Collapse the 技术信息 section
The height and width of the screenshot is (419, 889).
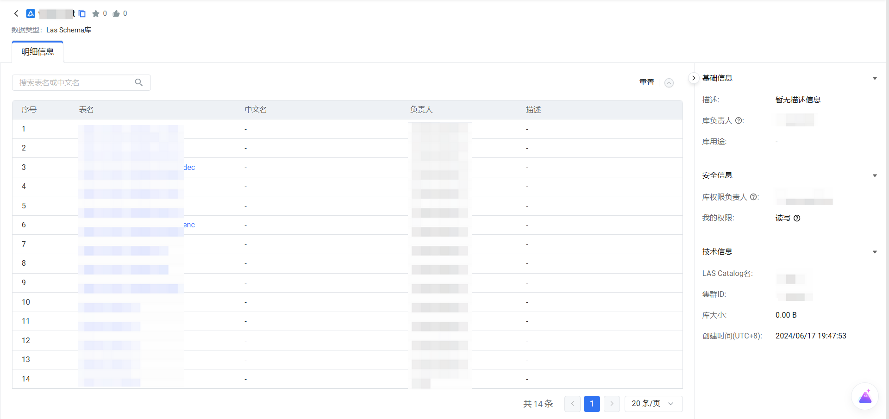(x=875, y=252)
